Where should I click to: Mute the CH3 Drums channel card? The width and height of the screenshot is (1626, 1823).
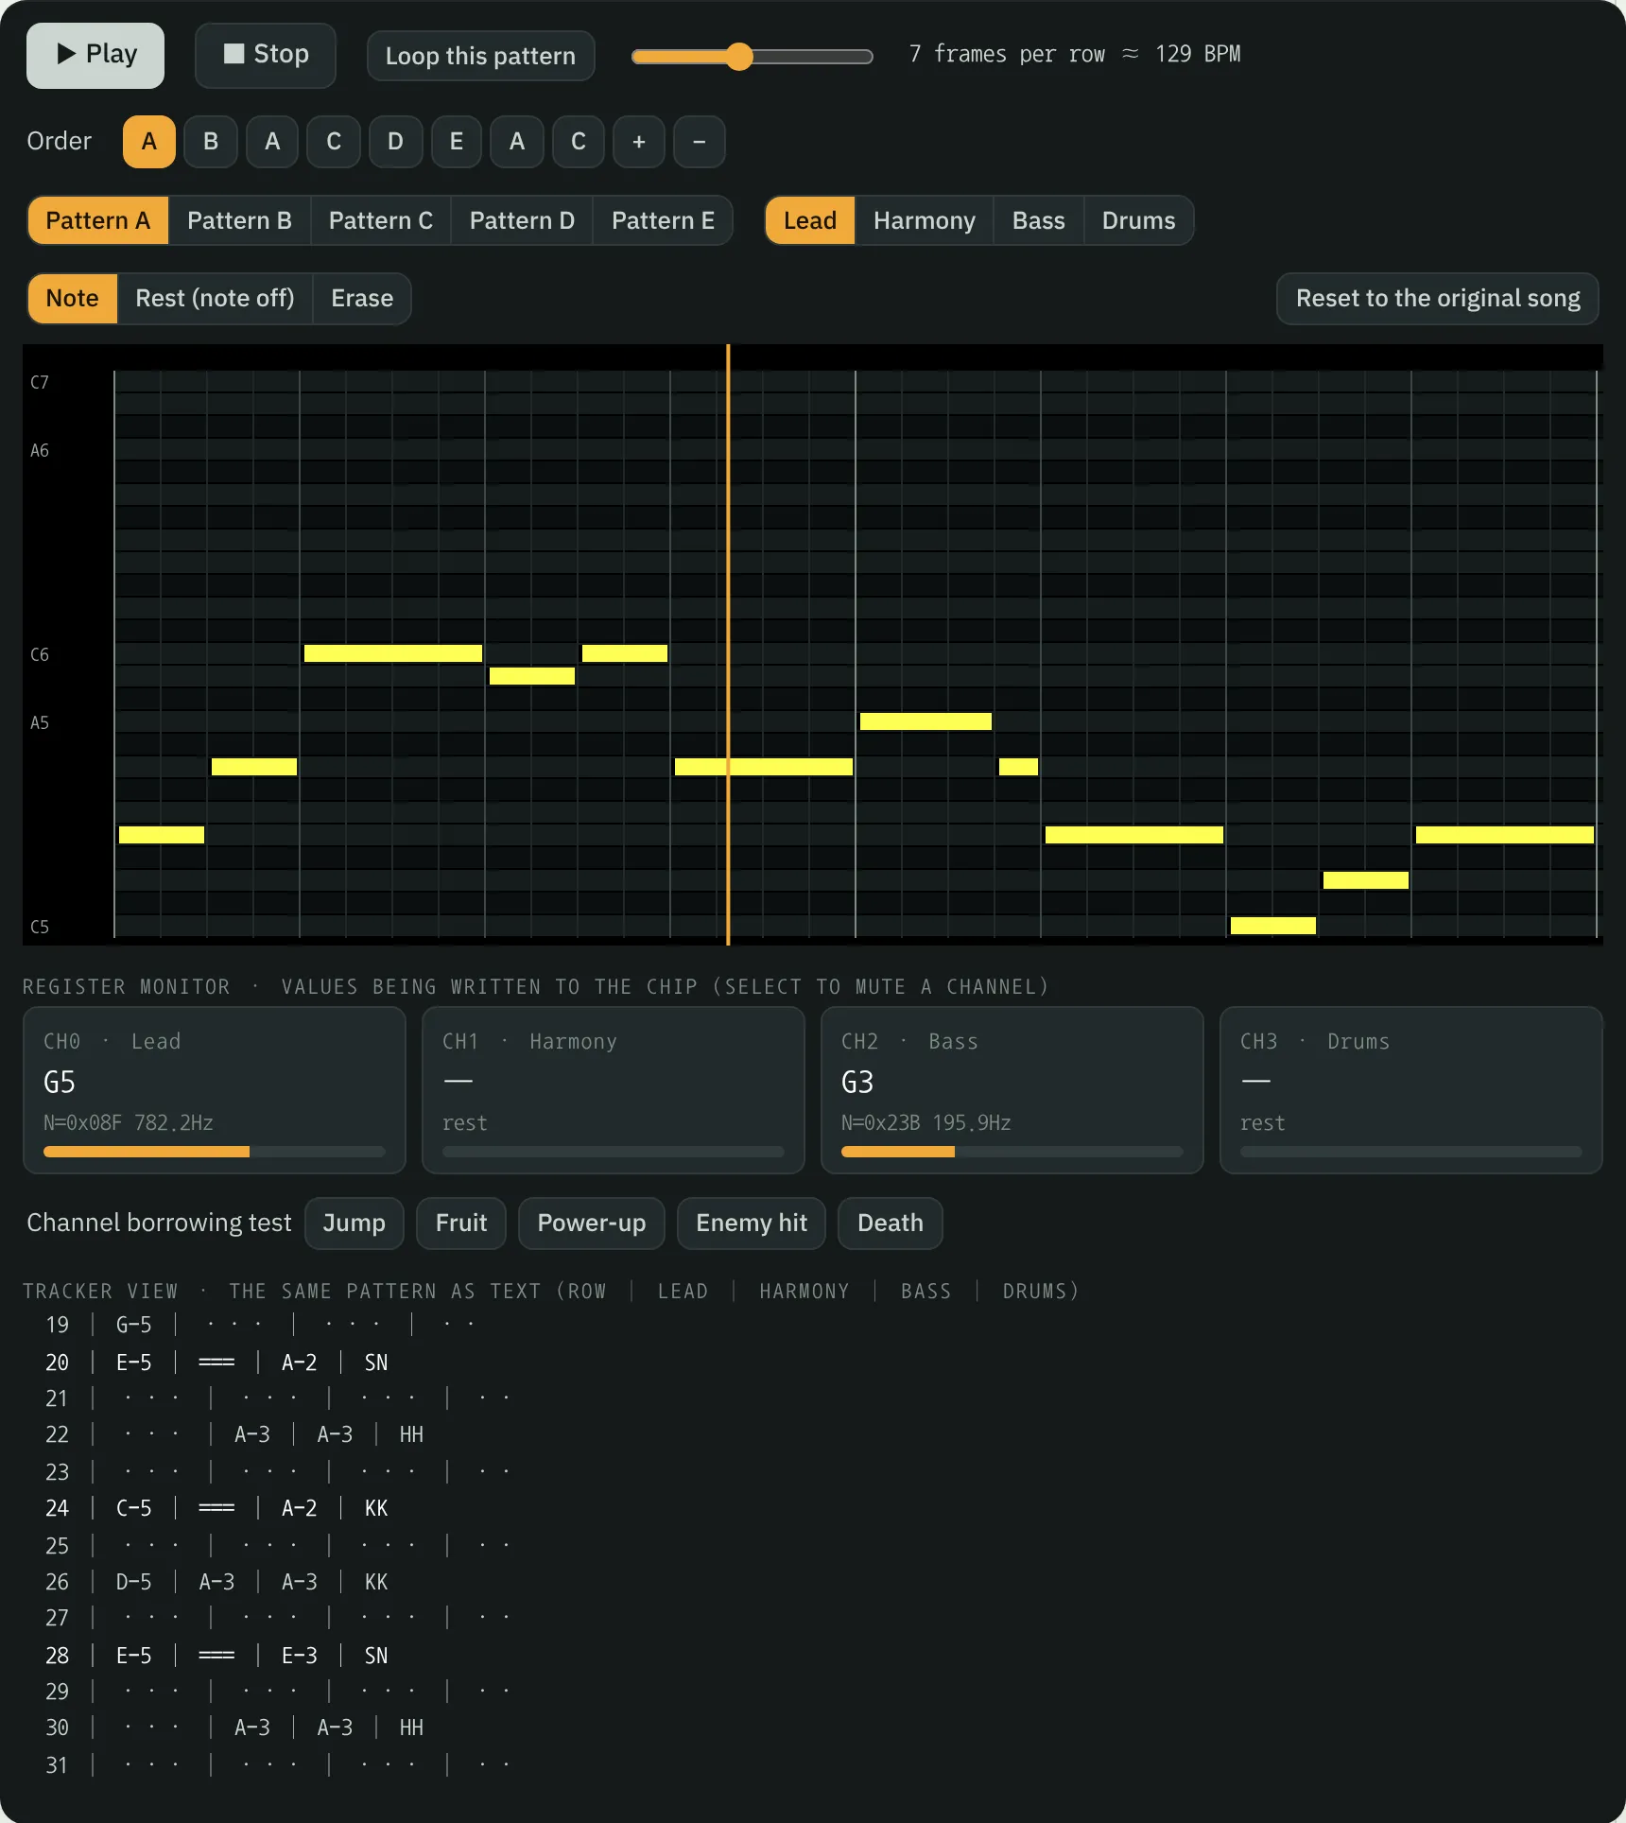[1411, 1090]
